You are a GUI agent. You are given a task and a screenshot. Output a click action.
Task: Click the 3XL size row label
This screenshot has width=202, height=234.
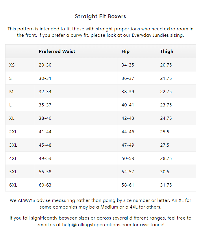pyautogui.click(x=13, y=145)
